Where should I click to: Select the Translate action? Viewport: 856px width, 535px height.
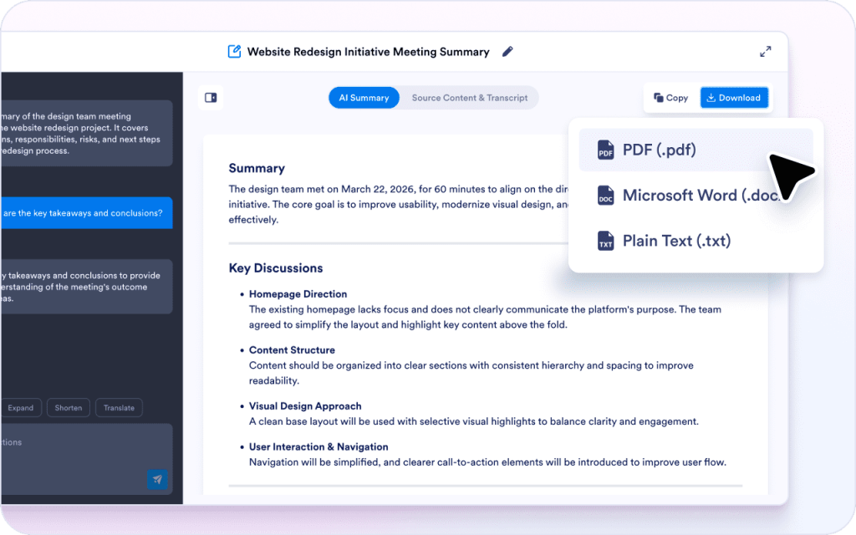(118, 407)
